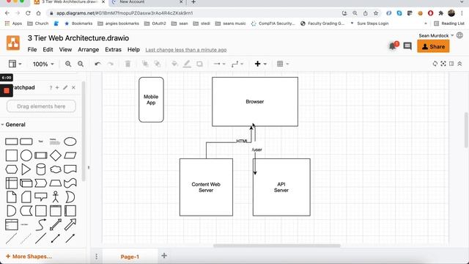
Task: Toggle the format panel icon
Action: (451, 64)
